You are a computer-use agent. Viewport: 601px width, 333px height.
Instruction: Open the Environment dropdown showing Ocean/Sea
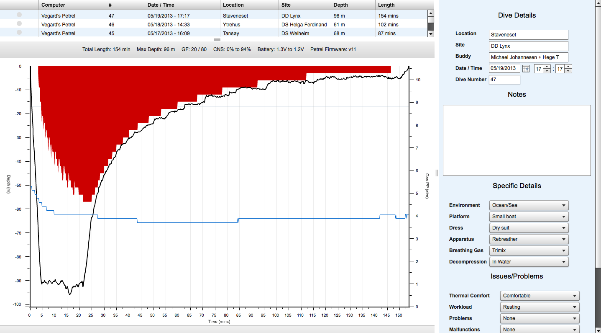point(529,205)
